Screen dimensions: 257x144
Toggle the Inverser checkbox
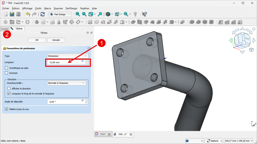pyautogui.click(x=7, y=73)
